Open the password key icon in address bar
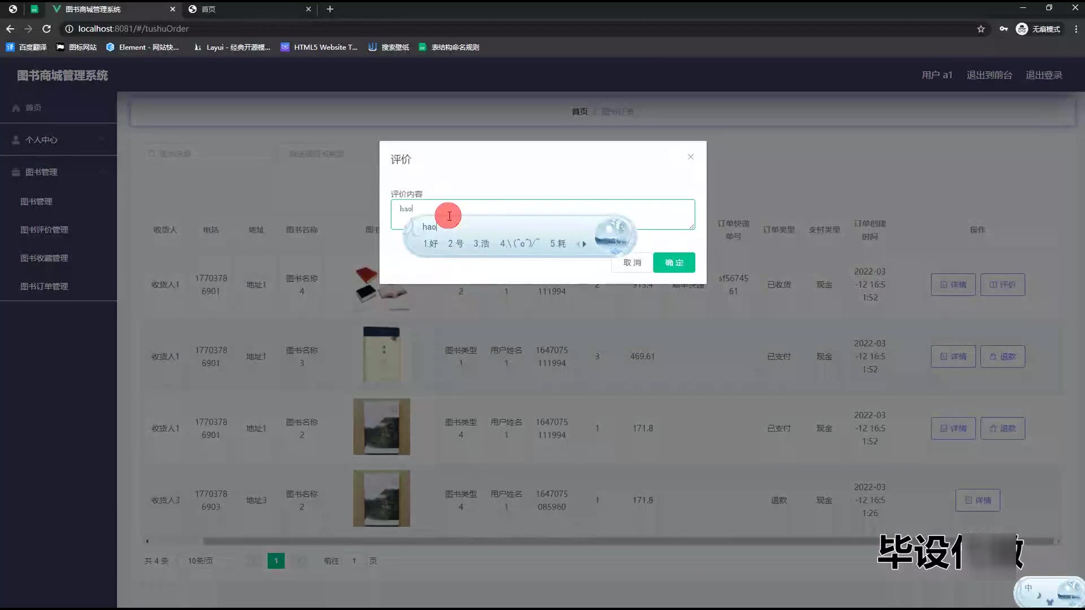Screen dimensions: 1085x610 click(1004, 29)
